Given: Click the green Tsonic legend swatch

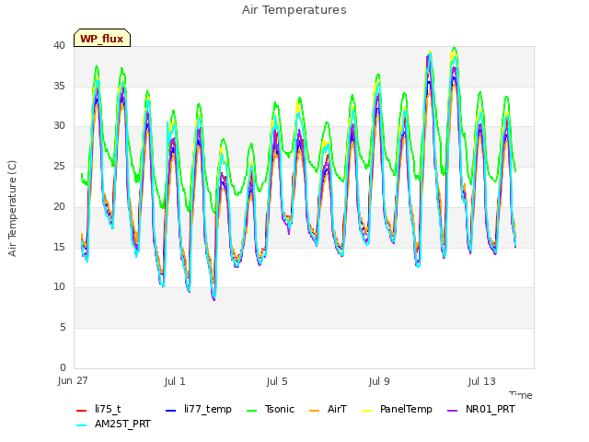Looking at the screenshot, I should (251, 411).
